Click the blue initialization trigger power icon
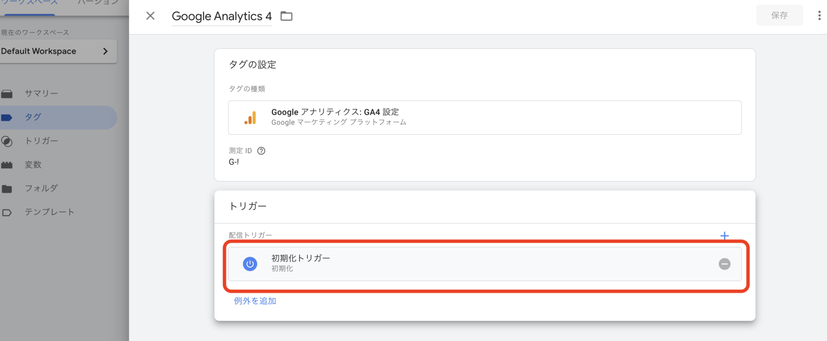Viewport: 827px width, 341px height. point(250,264)
